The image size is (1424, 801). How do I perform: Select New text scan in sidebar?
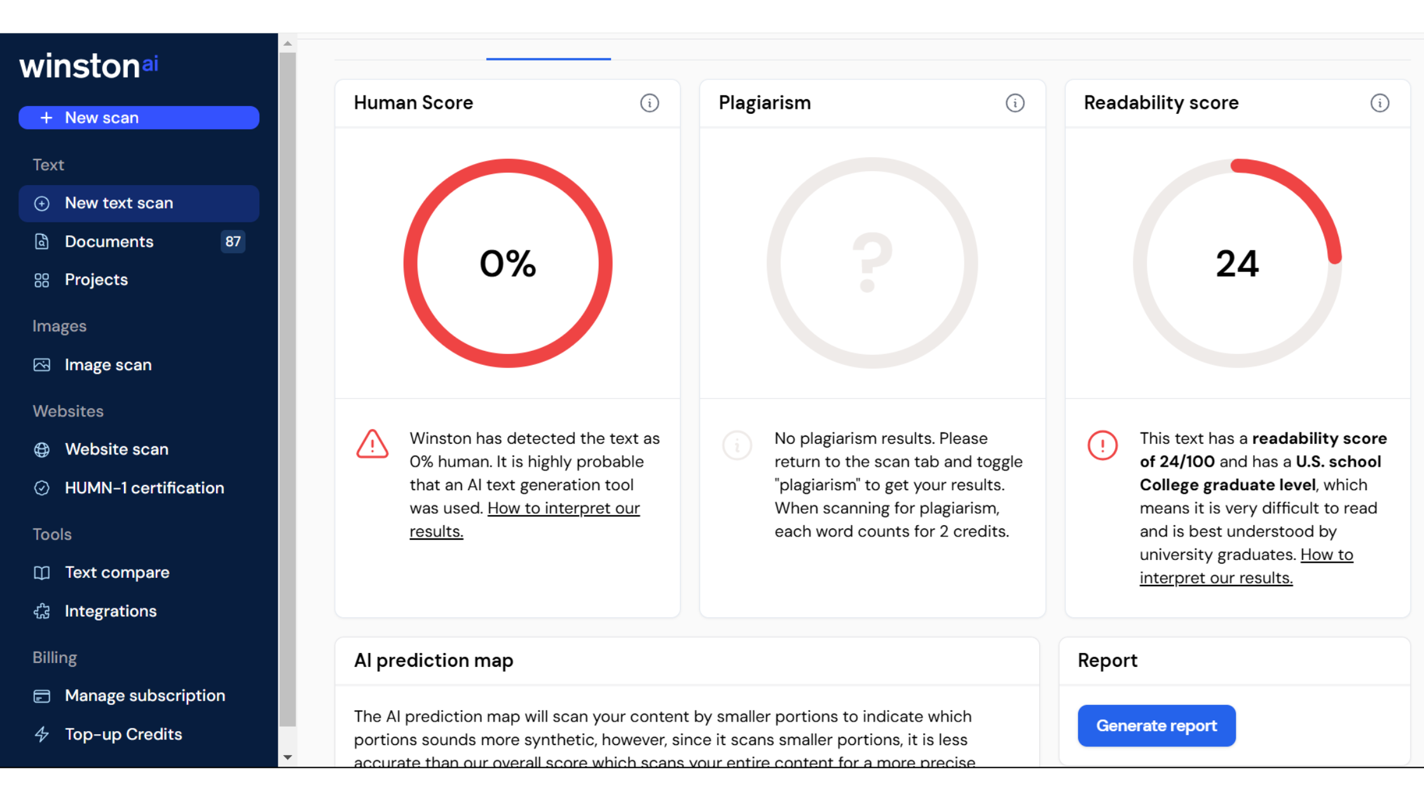click(139, 203)
